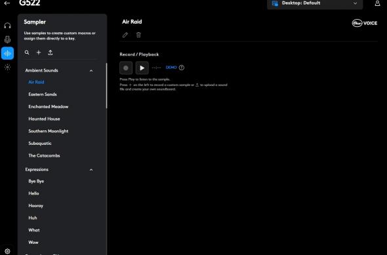Add a new sample with plus icon
Image resolution: width=387 pixels, height=255 pixels.
coord(39,52)
